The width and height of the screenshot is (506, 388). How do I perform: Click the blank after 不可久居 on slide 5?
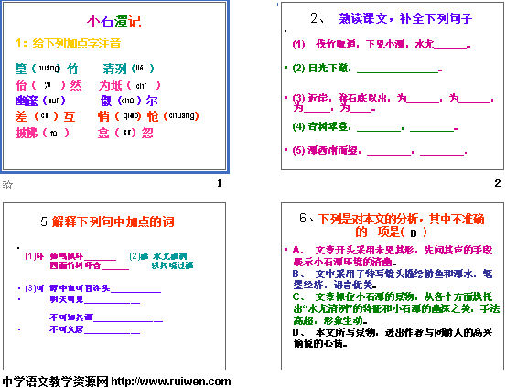coord(112,330)
